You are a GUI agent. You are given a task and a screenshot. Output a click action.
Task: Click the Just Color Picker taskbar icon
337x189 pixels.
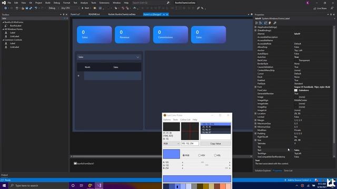90,185
